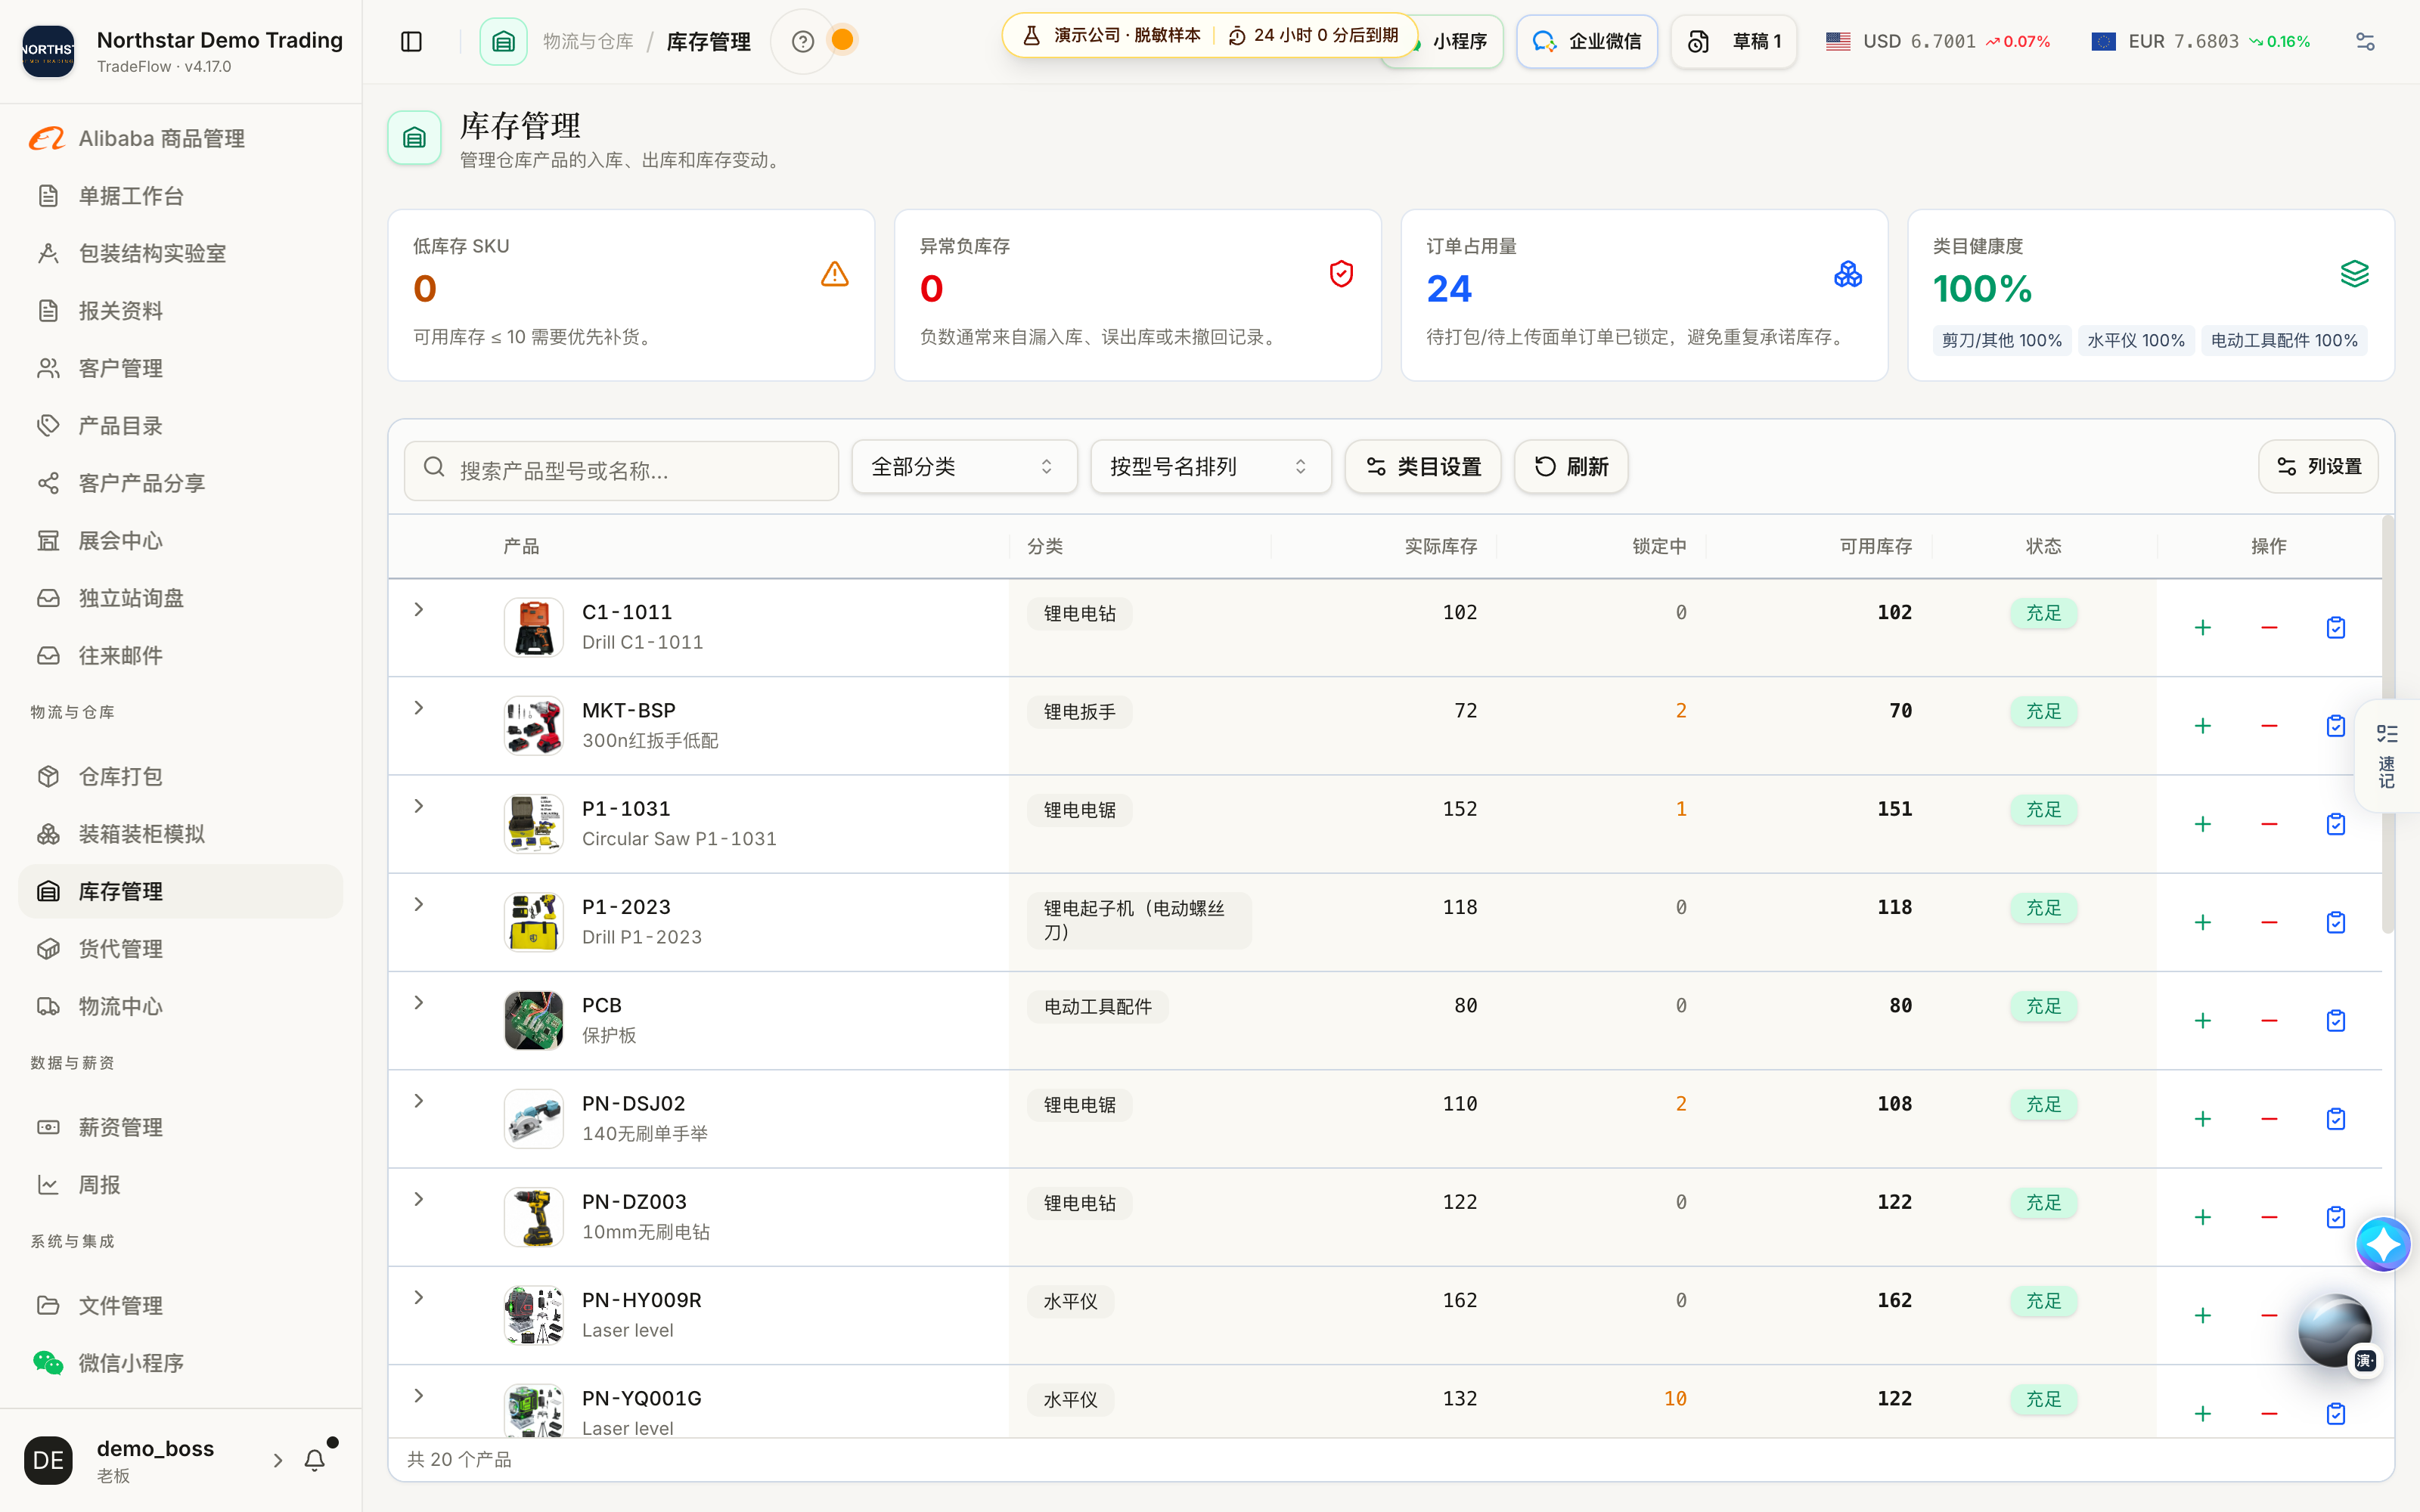Go to 仓库打包 in sidebar
The height and width of the screenshot is (1512, 2420).
[x=180, y=776]
